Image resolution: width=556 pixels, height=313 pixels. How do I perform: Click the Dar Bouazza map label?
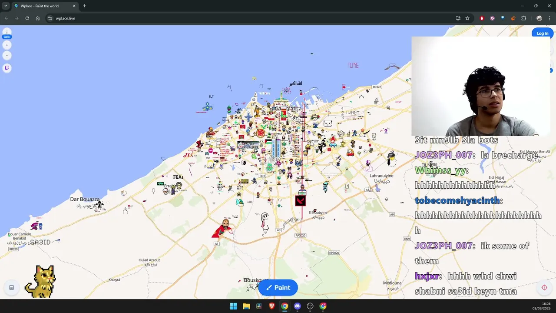(85, 199)
